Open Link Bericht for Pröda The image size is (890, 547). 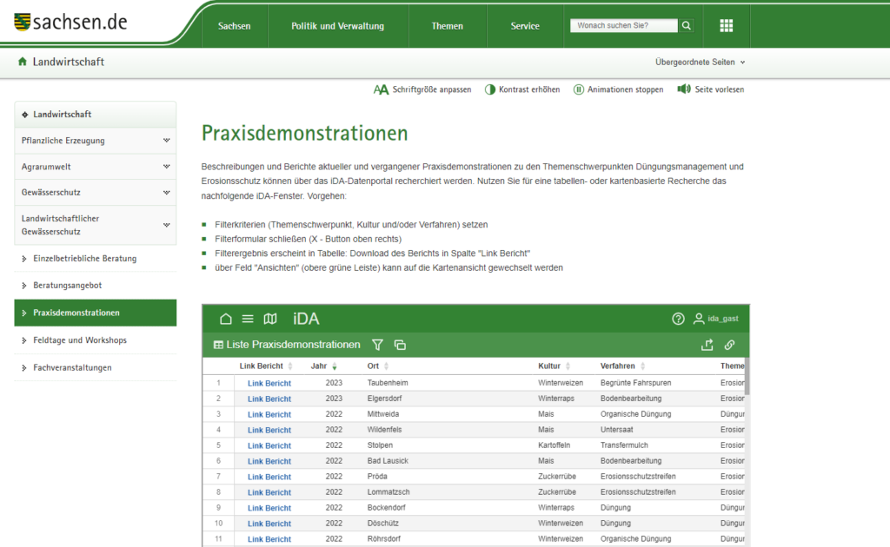[x=269, y=477]
